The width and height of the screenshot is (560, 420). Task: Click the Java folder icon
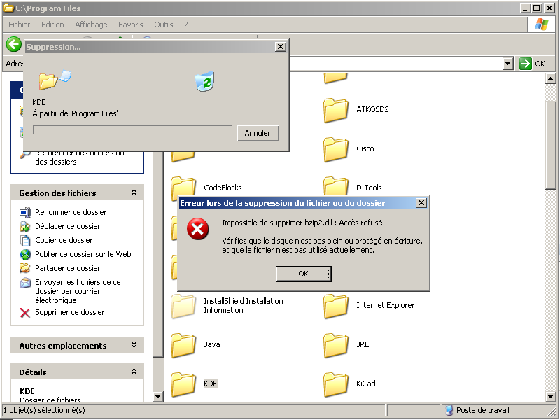pyautogui.click(x=183, y=345)
